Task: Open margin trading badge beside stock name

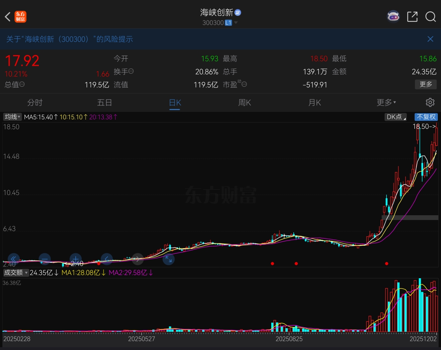Action: pyautogui.click(x=238, y=12)
